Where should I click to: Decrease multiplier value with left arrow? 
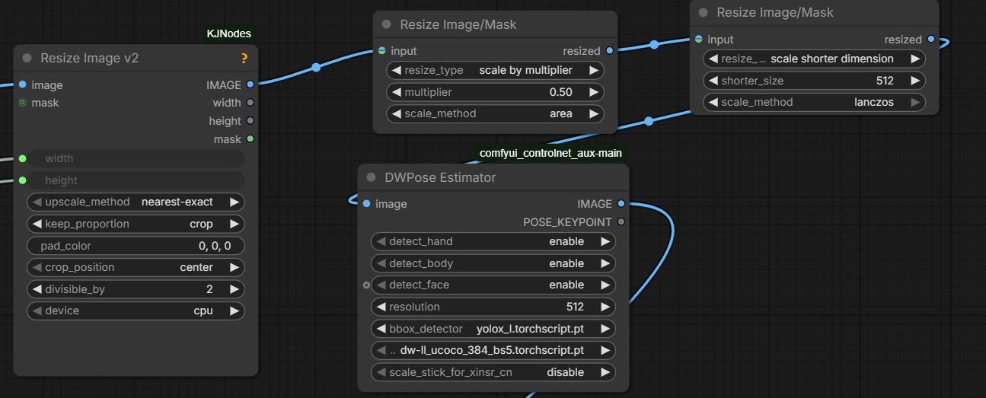point(396,92)
